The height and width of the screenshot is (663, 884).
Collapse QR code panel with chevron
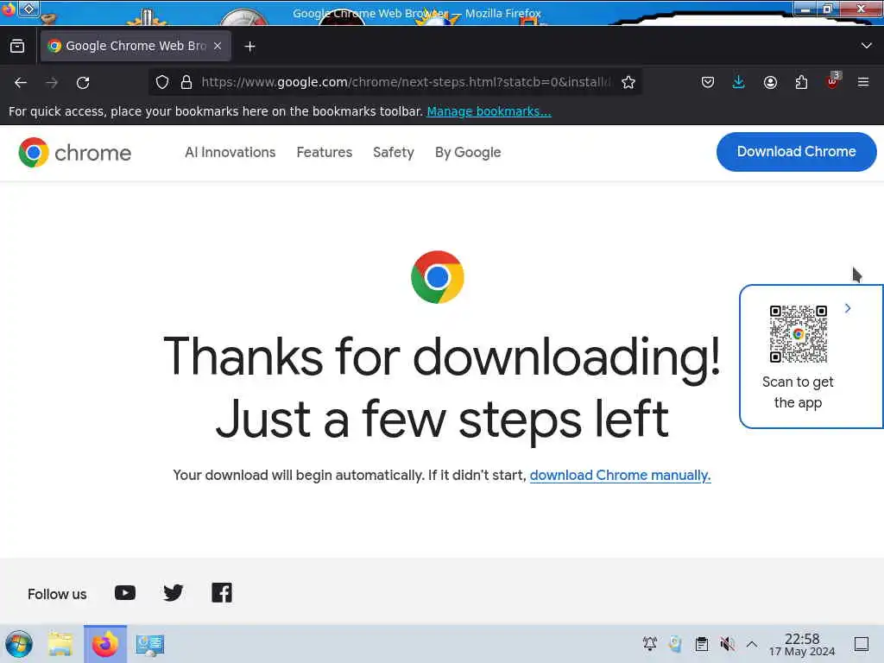848,308
